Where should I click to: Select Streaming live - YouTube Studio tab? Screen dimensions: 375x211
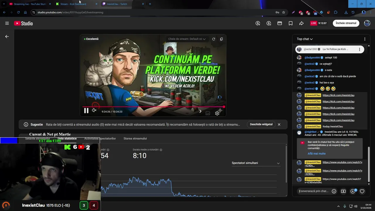(x=30, y=4)
